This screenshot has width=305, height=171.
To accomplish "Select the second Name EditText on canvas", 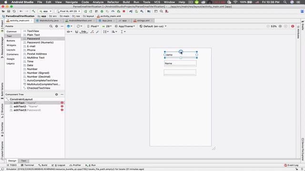I will tap(180, 63).
